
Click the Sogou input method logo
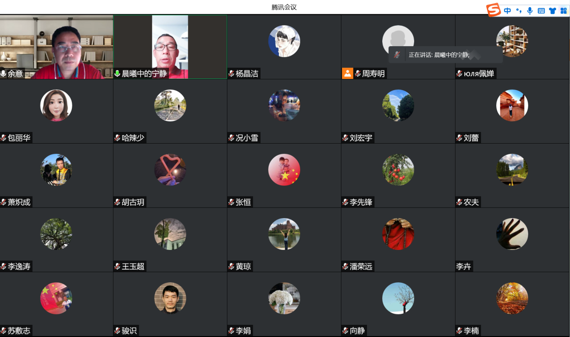[494, 10]
